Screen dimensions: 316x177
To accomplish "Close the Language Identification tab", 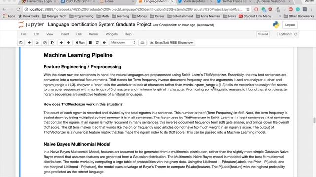I will point(172,1).
